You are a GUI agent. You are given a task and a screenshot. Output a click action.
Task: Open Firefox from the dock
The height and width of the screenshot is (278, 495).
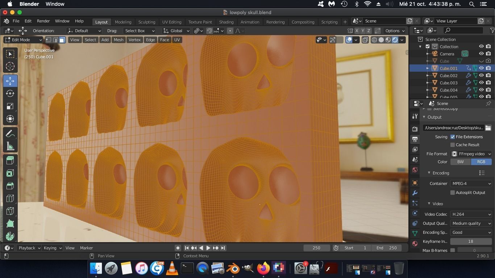(x=263, y=269)
